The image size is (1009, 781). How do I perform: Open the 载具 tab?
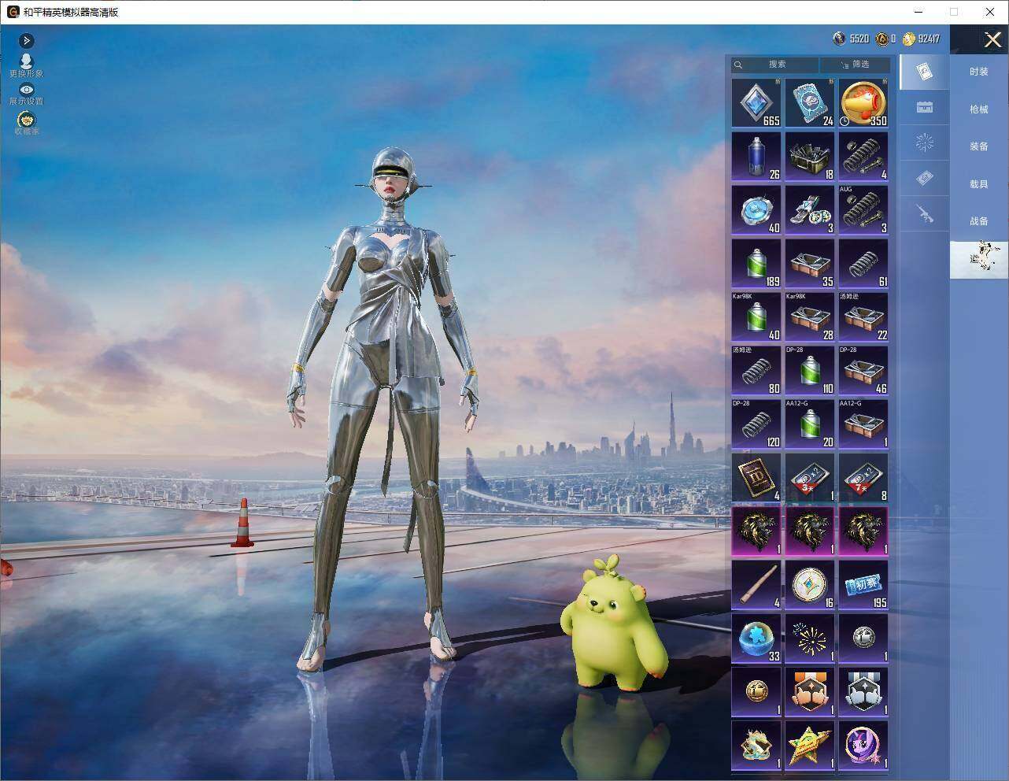click(979, 183)
